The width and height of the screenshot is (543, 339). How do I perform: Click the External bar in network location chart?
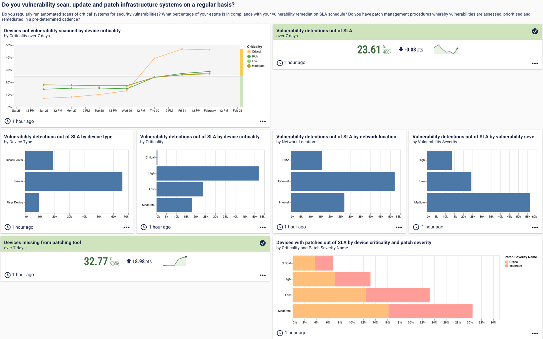342,181
